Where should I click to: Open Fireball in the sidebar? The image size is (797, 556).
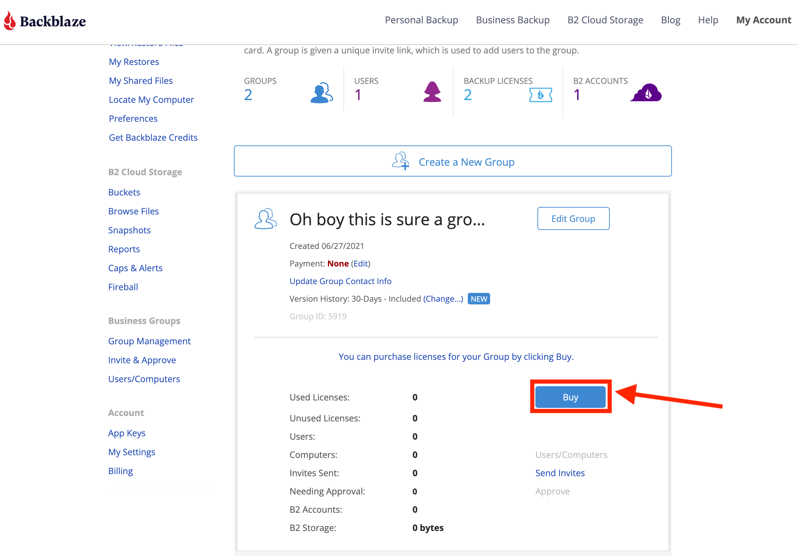coord(123,287)
